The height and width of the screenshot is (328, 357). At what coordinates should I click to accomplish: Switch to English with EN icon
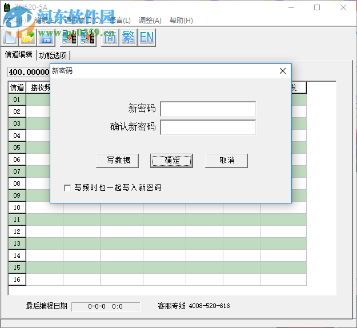[147, 37]
